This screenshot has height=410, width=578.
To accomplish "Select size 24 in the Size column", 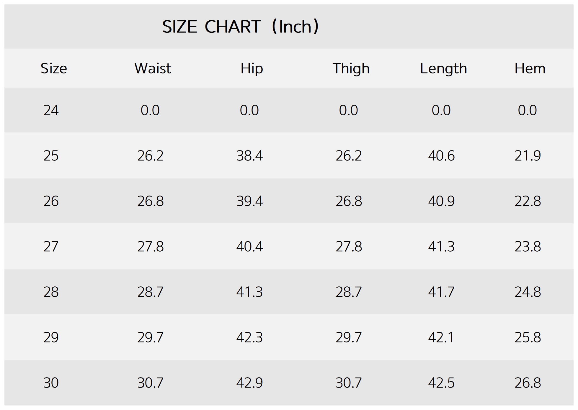I will point(51,110).
